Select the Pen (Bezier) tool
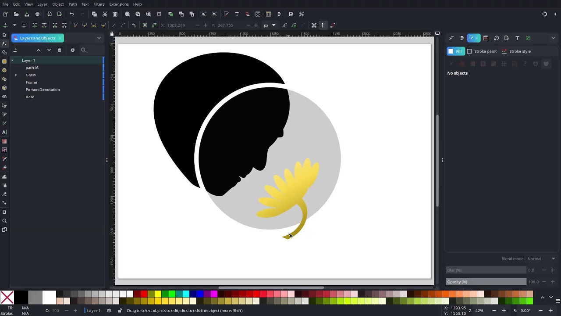Screen dimensions: 561x316 click(x=4, y=106)
